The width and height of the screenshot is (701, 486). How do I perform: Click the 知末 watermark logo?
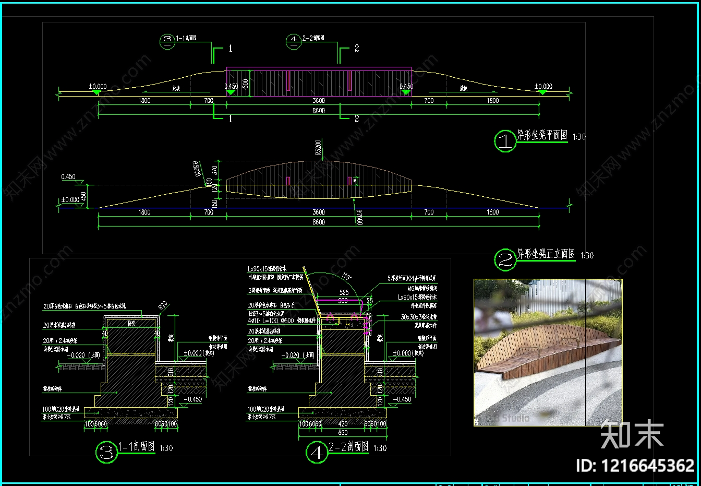[632, 434]
